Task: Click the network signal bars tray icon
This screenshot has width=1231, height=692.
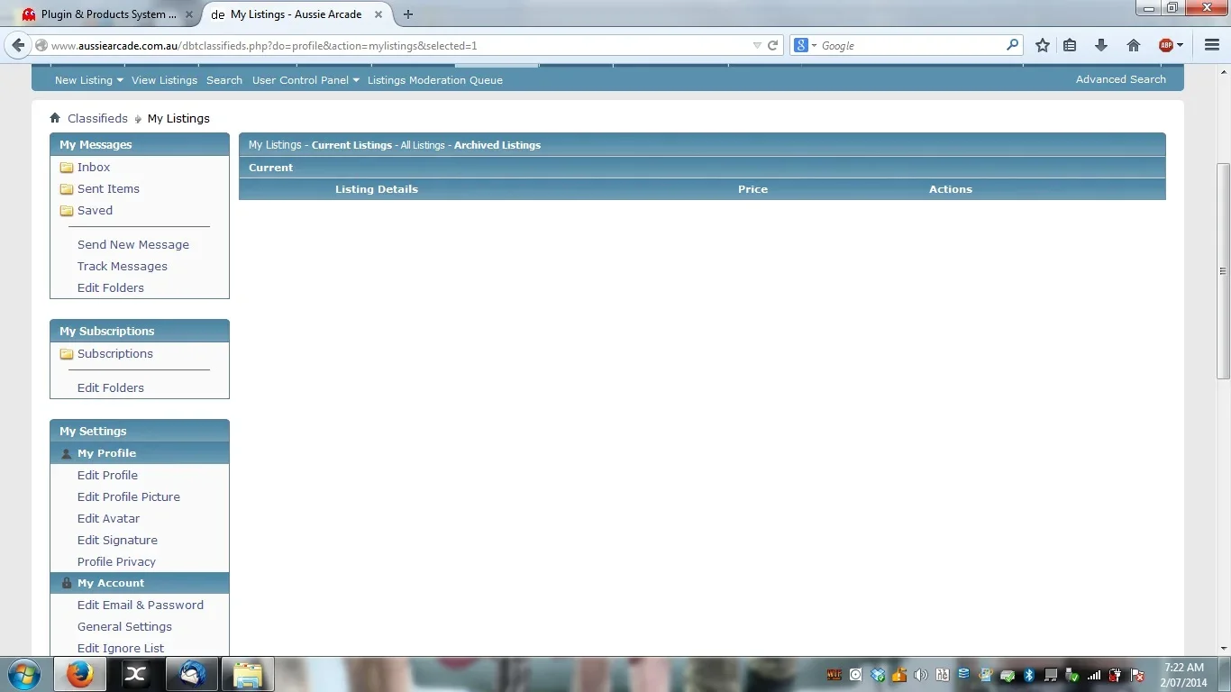Action: coord(1094,674)
